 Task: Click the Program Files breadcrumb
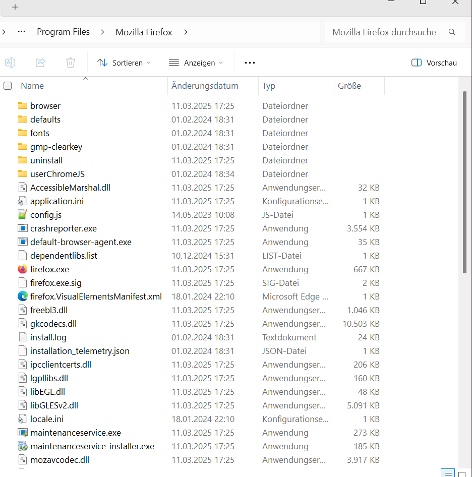tap(64, 32)
